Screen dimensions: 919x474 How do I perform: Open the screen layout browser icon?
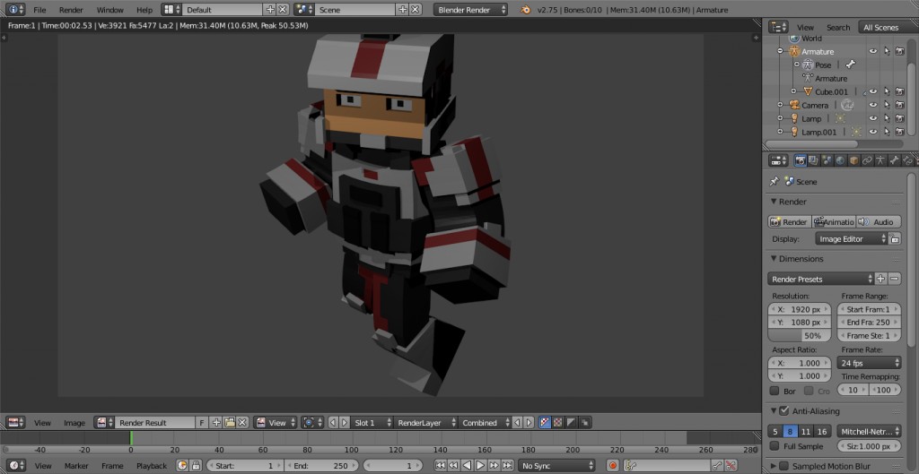[x=171, y=10]
